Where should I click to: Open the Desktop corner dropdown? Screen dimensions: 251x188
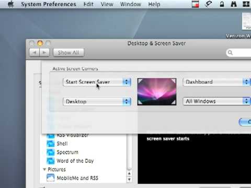(97, 101)
